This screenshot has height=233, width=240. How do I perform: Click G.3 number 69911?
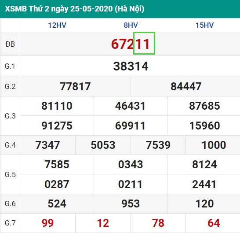tap(131, 126)
